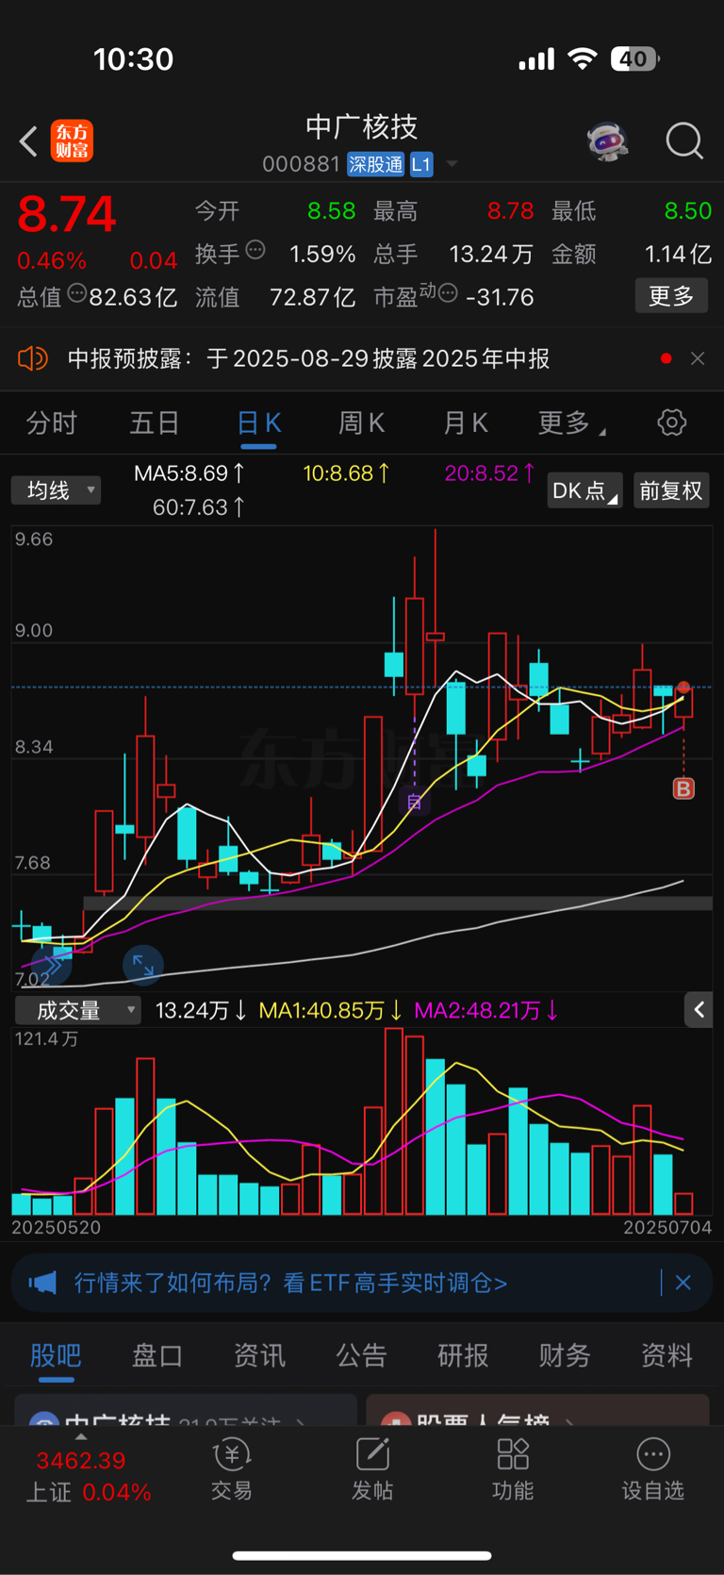Image resolution: width=724 pixels, height=1575 pixels.
Task: Open the 东方财富 orange logo icon
Action: [72, 141]
